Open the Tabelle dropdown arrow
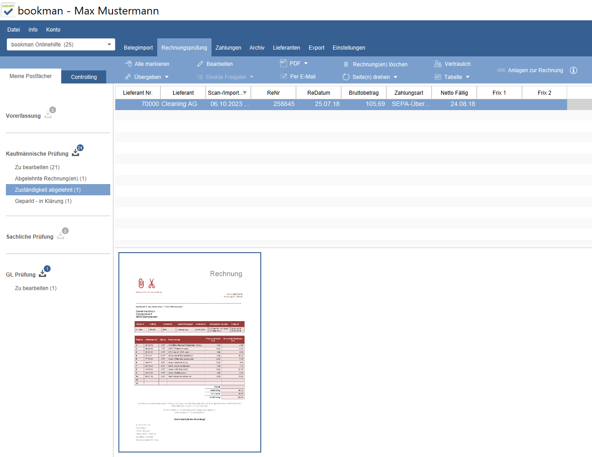Image resolution: width=592 pixels, height=457 pixels. 468,77
